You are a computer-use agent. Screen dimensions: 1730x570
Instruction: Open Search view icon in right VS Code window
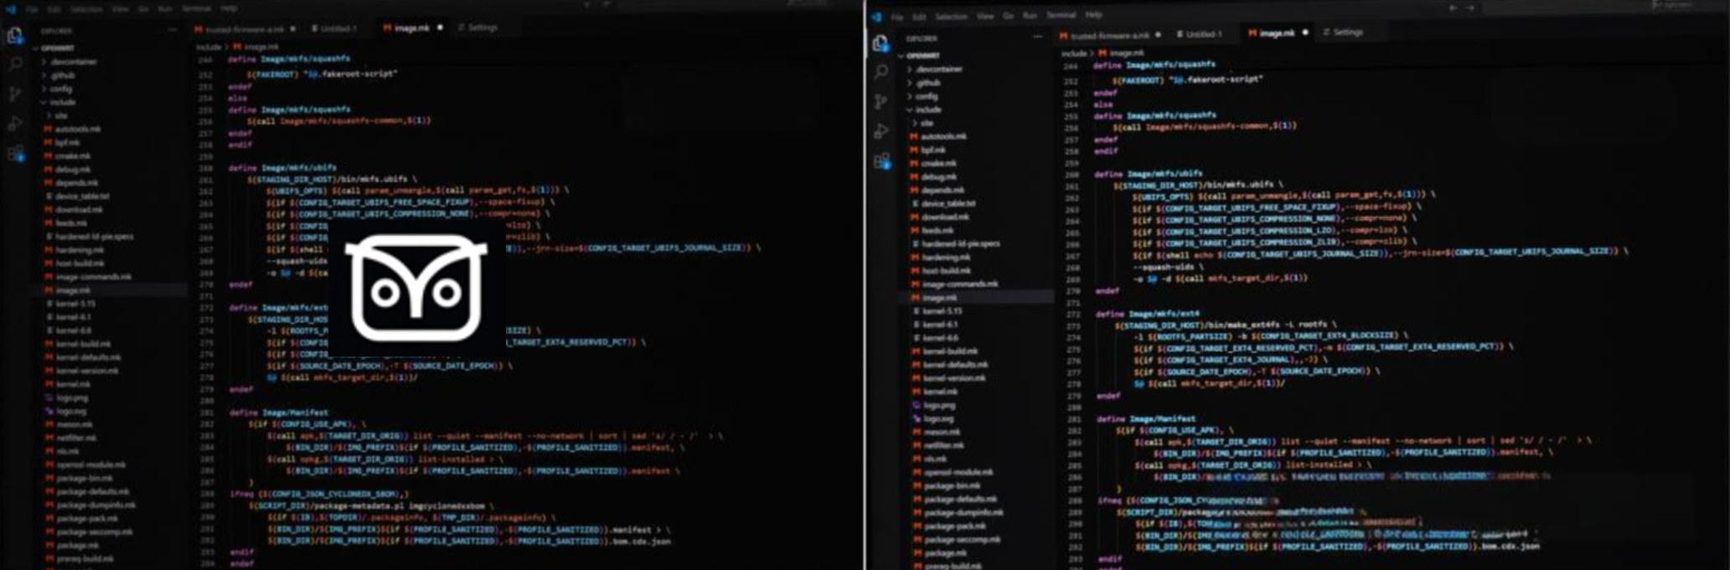click(x=880, y=73)
